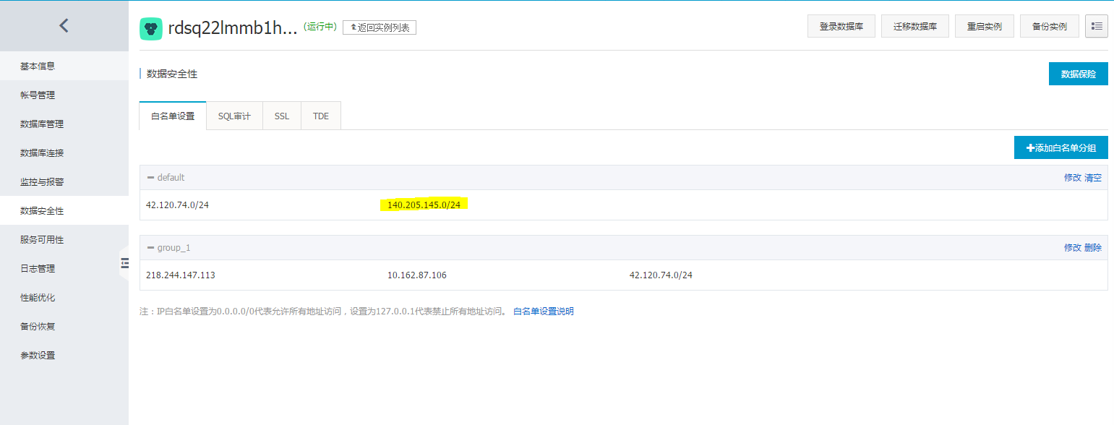The image size is (1114, 425).
Task: Select highlighted IP 140.205.145.0/24
Action: [424, 205]
